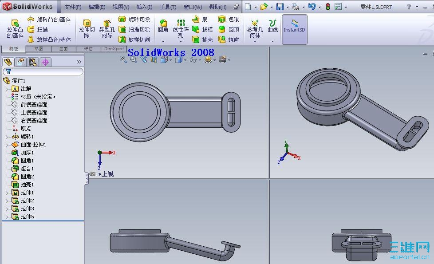This screenshot has width=434, height=264.
Task: Open dropdown arrow under Curves (曲线)
Action: tap(272, 41)
